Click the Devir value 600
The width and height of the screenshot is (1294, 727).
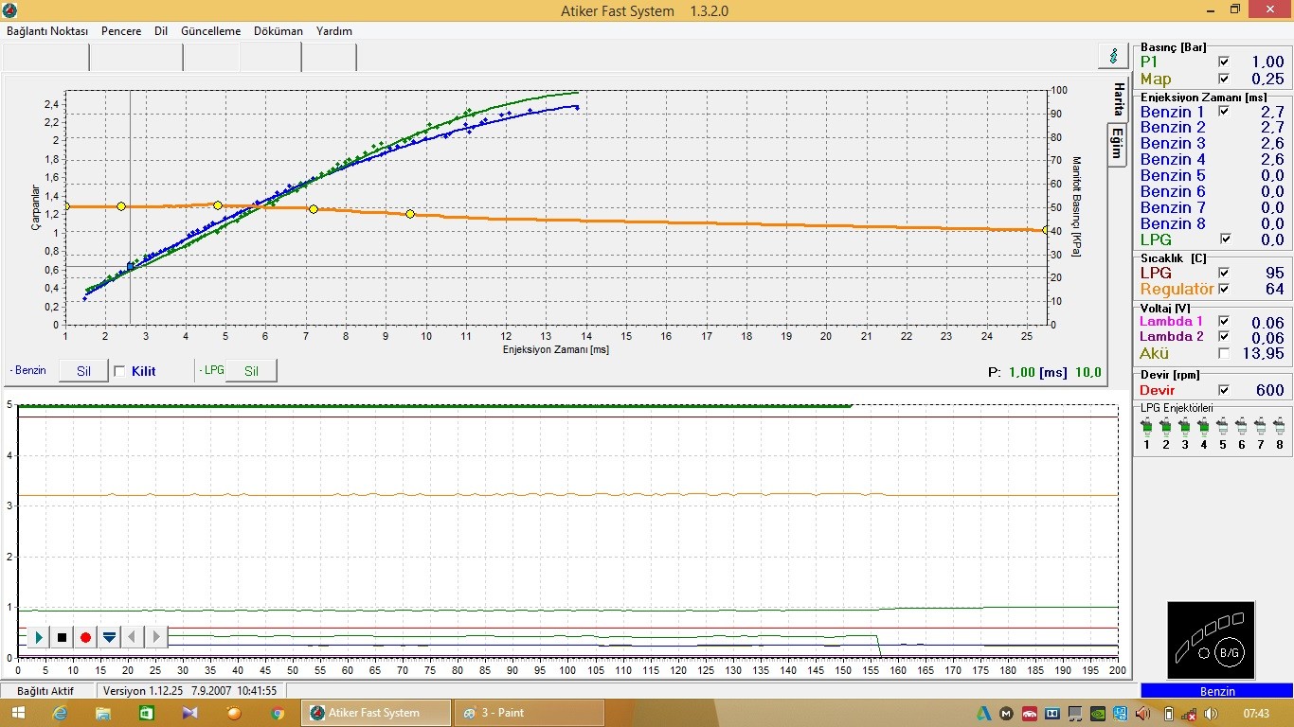pos(1269,390)
